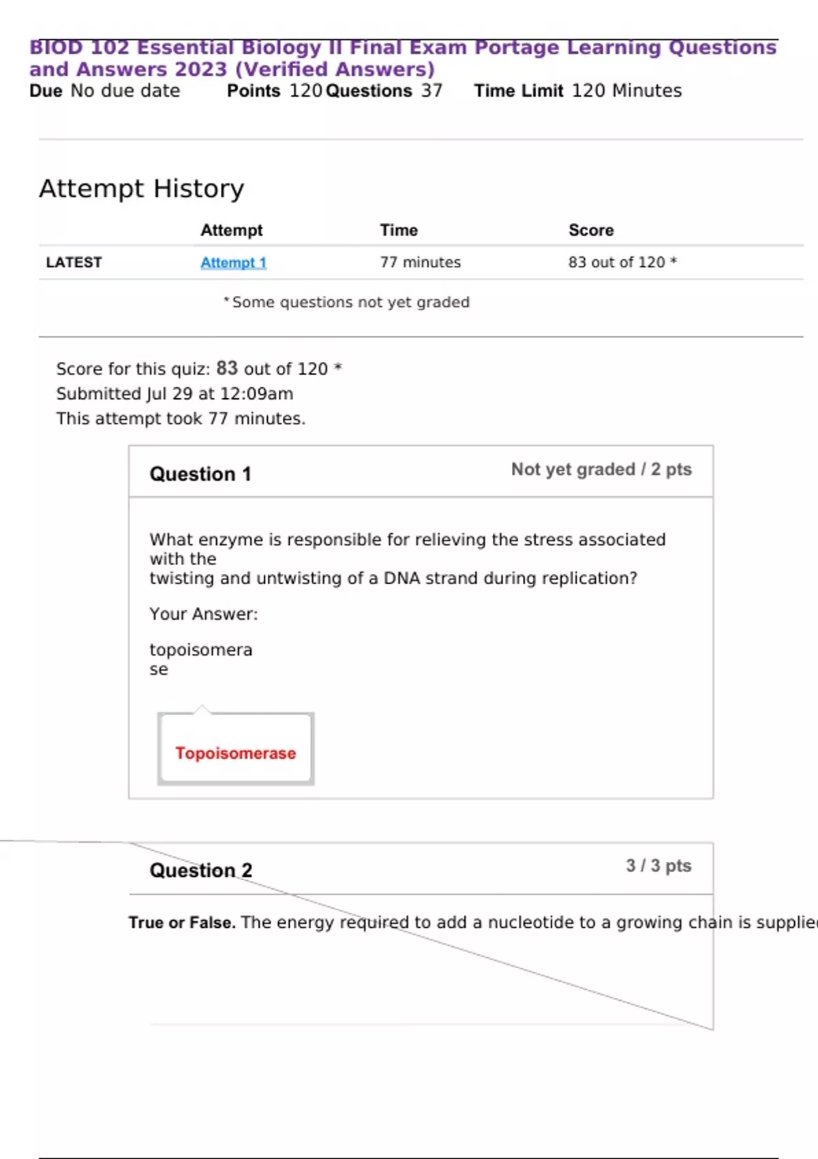Click the Question 1 heading
This screenshot has width=818, height=1159.
200,474
